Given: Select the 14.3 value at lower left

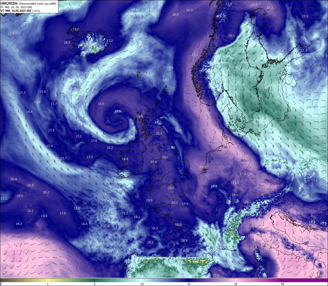Looking at the screenshot, I should tap(19, 224).
